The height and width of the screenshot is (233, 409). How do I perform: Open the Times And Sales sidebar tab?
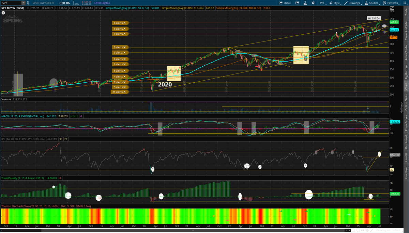pos(406,31)
